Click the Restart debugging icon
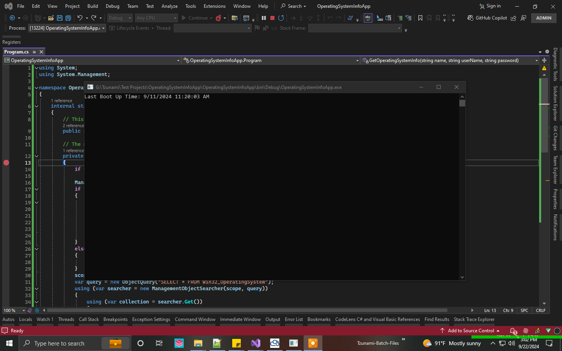Viewport: 562px width, 351px height. coord(281,18)
